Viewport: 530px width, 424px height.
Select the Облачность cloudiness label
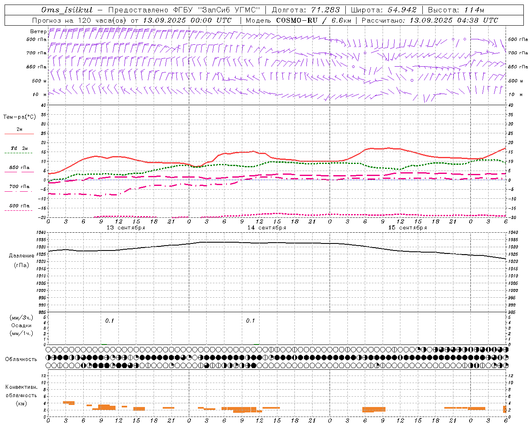pos(21,359)
